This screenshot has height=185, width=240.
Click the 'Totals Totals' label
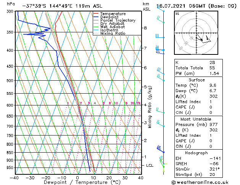pos(189,68)
